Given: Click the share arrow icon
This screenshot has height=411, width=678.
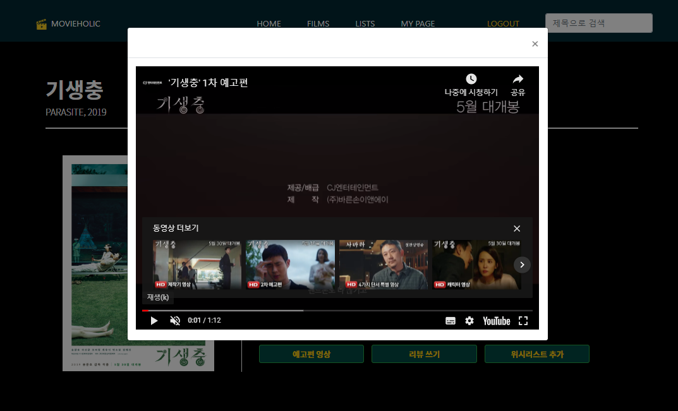Looking at the screenshot, I should point(518,79).
